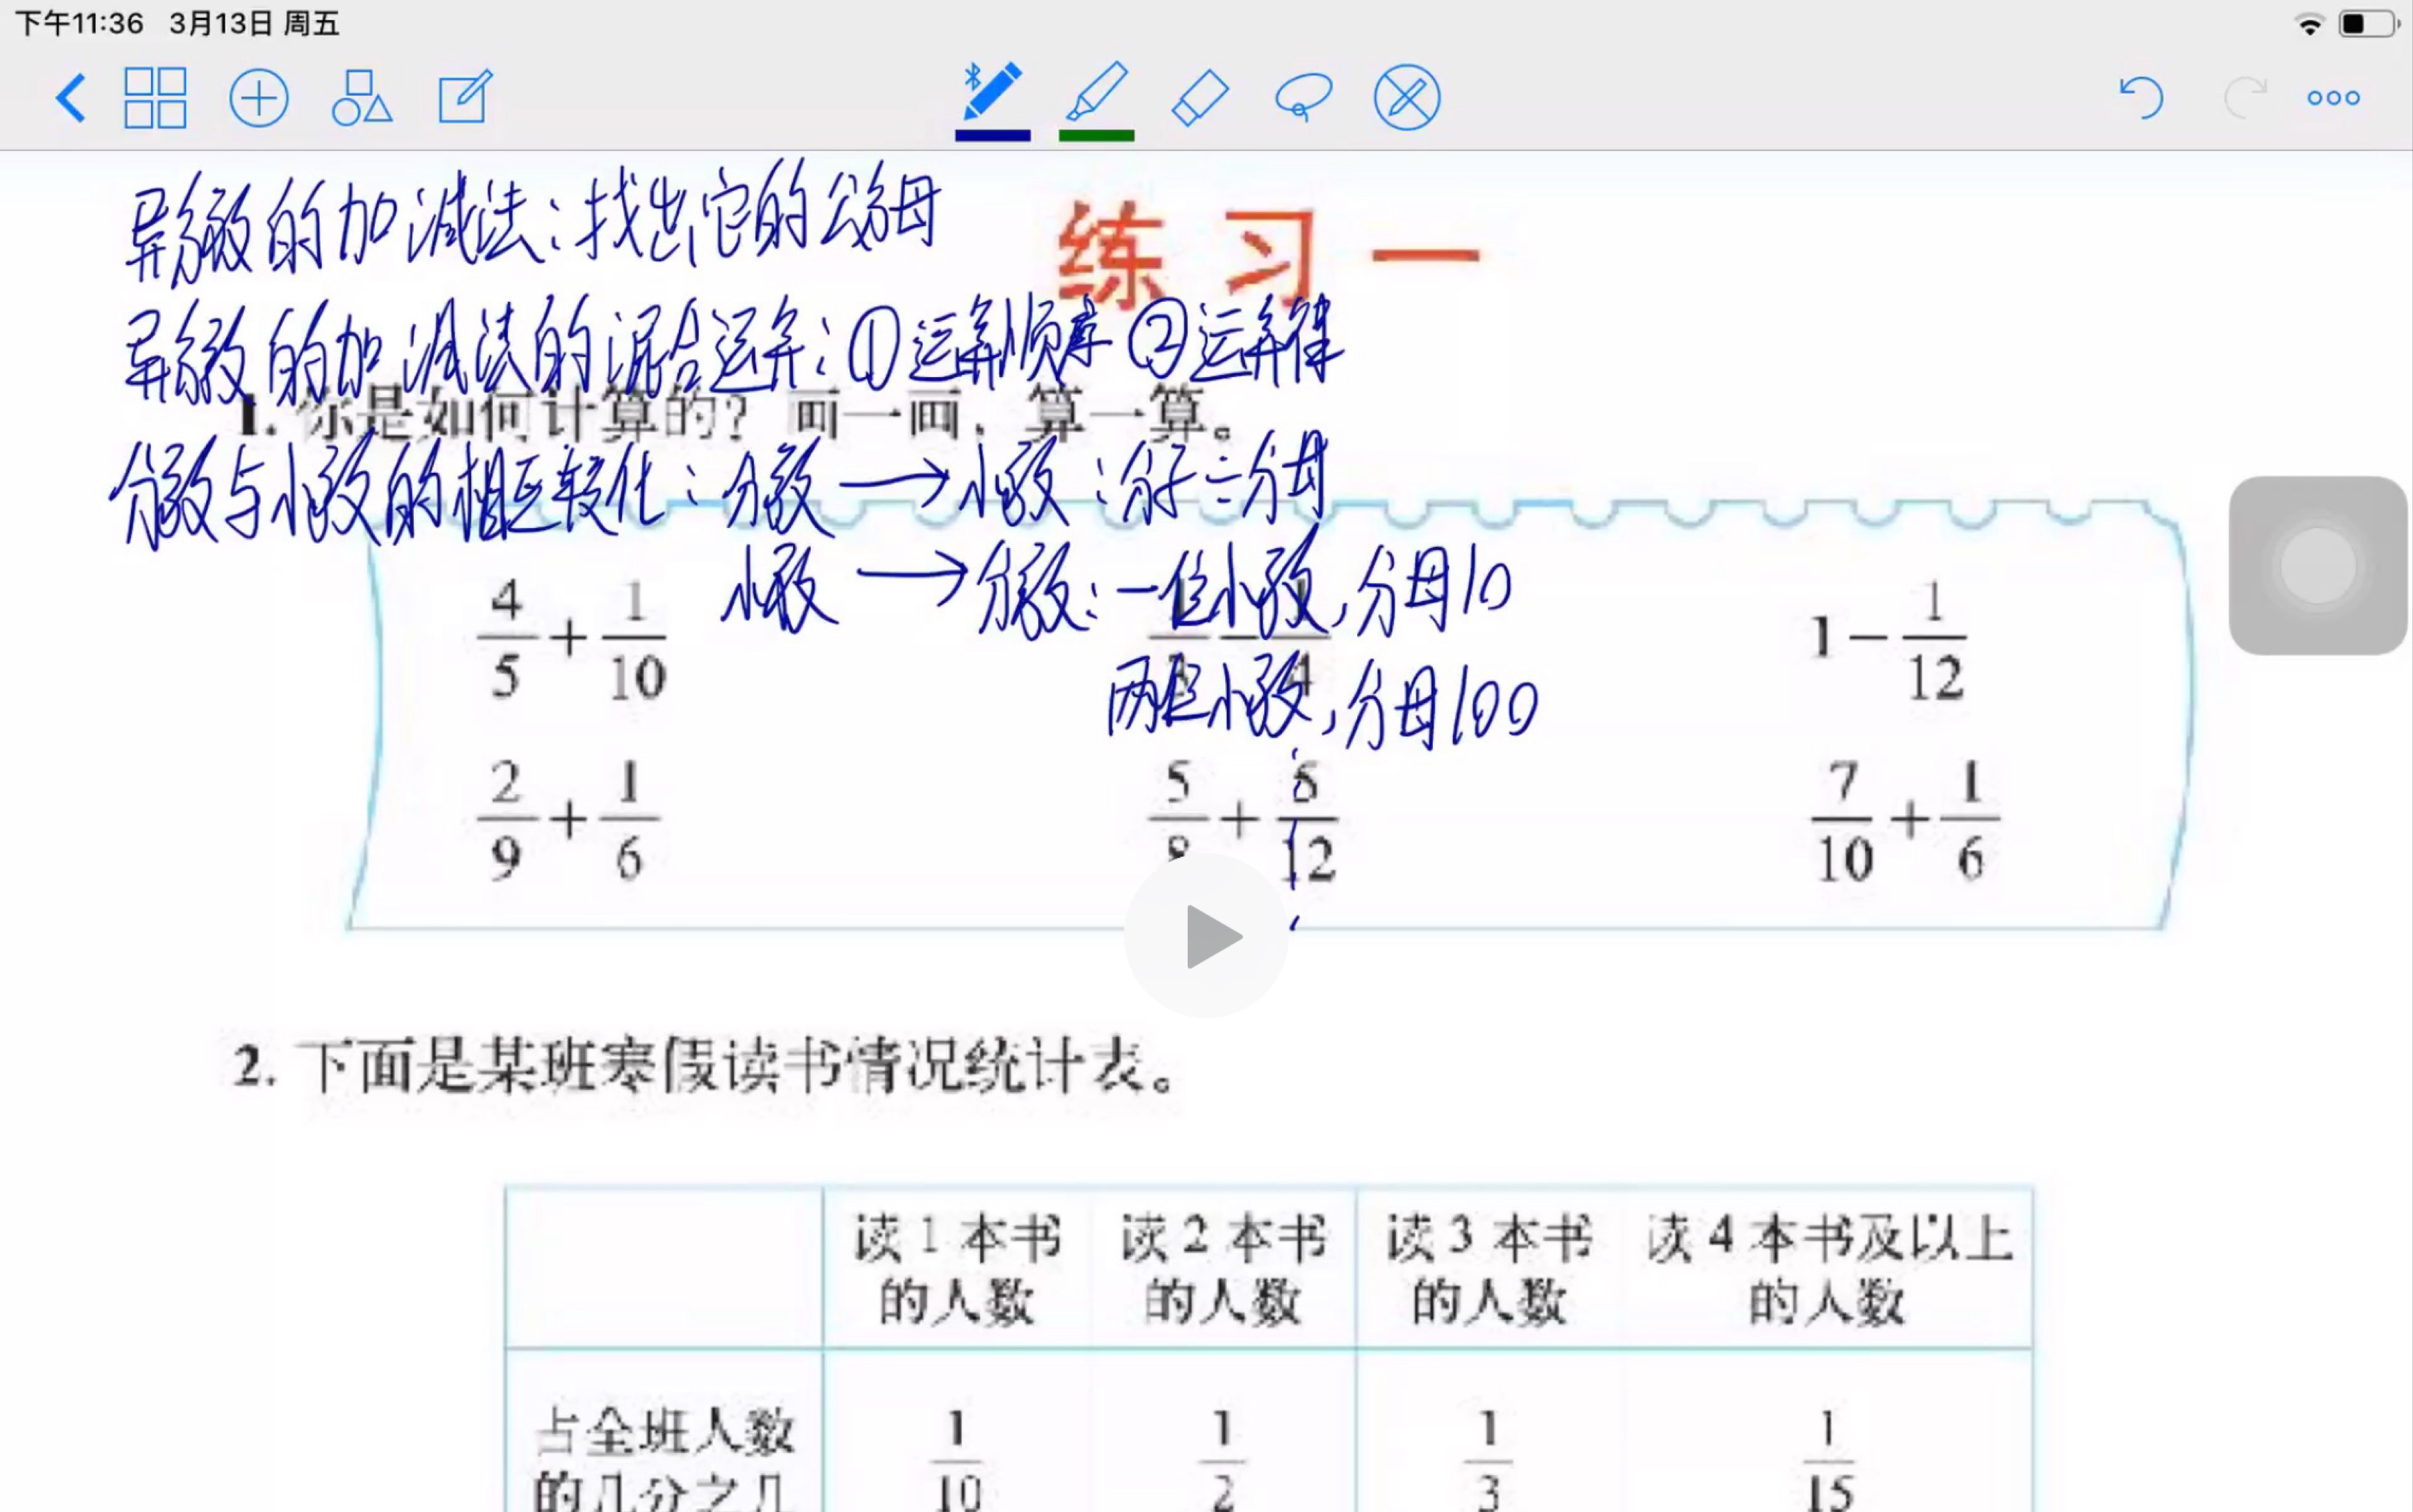Open the shapes insertion tool
The height and width of the screenshot is (1512, 2413).
[362, 98]
